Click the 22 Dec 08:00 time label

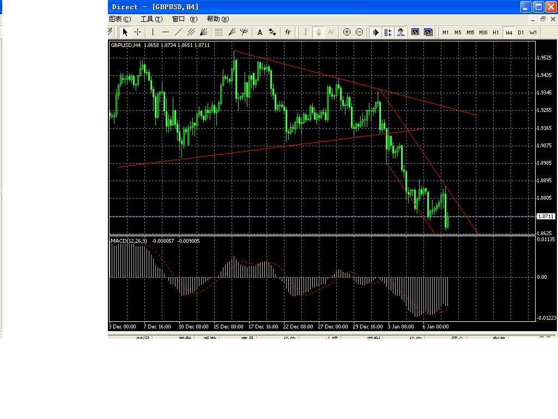tap(298, 326)
